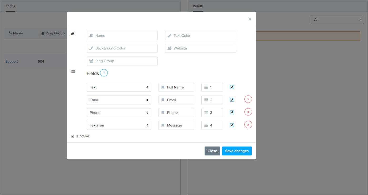Screen dimensions: 368x195
Task: Click the people icon inside the Ring Group field
Action: click(x=91, y=61)
